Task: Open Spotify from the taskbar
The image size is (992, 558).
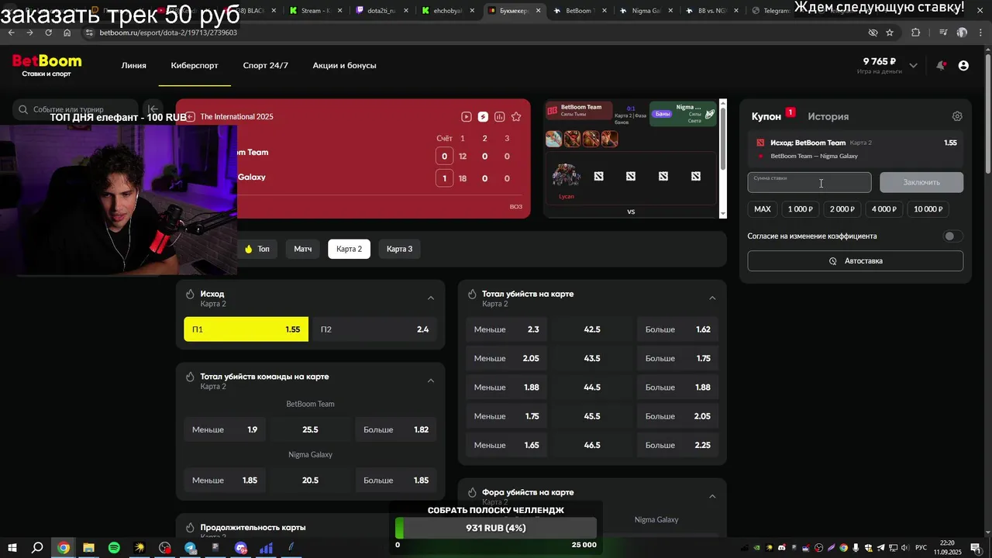Action: tap(114, 548)
